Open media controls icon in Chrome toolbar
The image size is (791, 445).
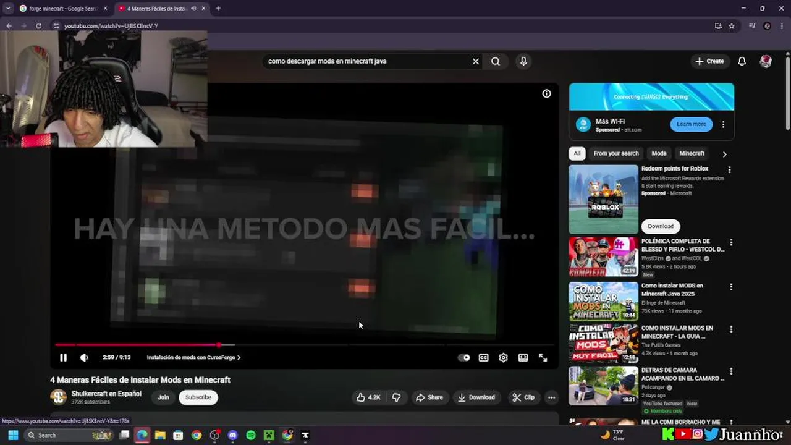coord(752,26)
